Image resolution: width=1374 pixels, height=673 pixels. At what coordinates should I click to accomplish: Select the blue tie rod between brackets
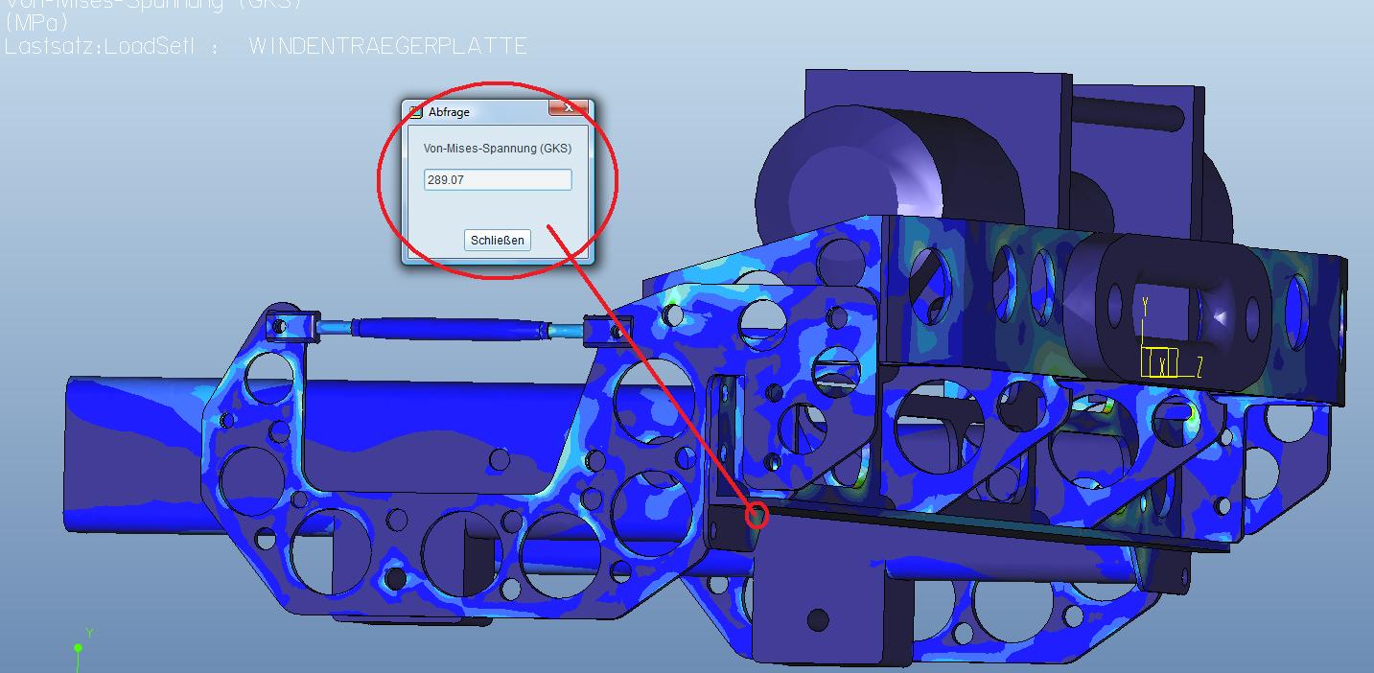(451, 329)
